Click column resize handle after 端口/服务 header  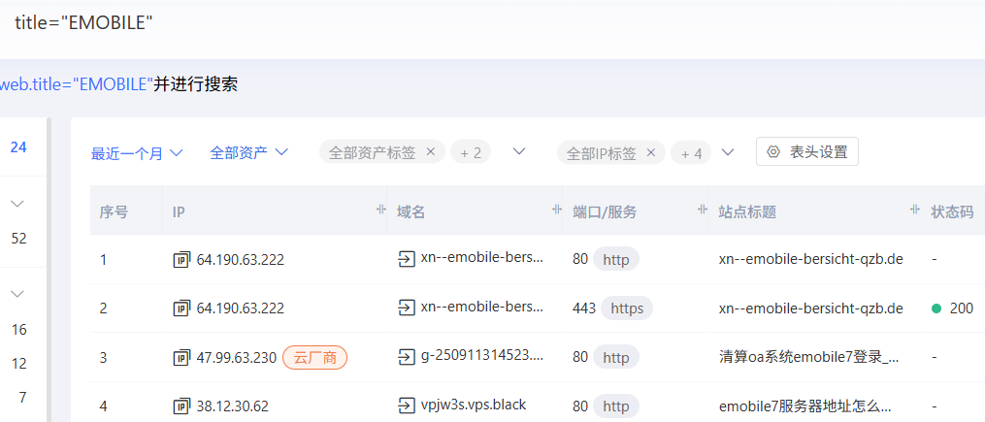[703, 211]
